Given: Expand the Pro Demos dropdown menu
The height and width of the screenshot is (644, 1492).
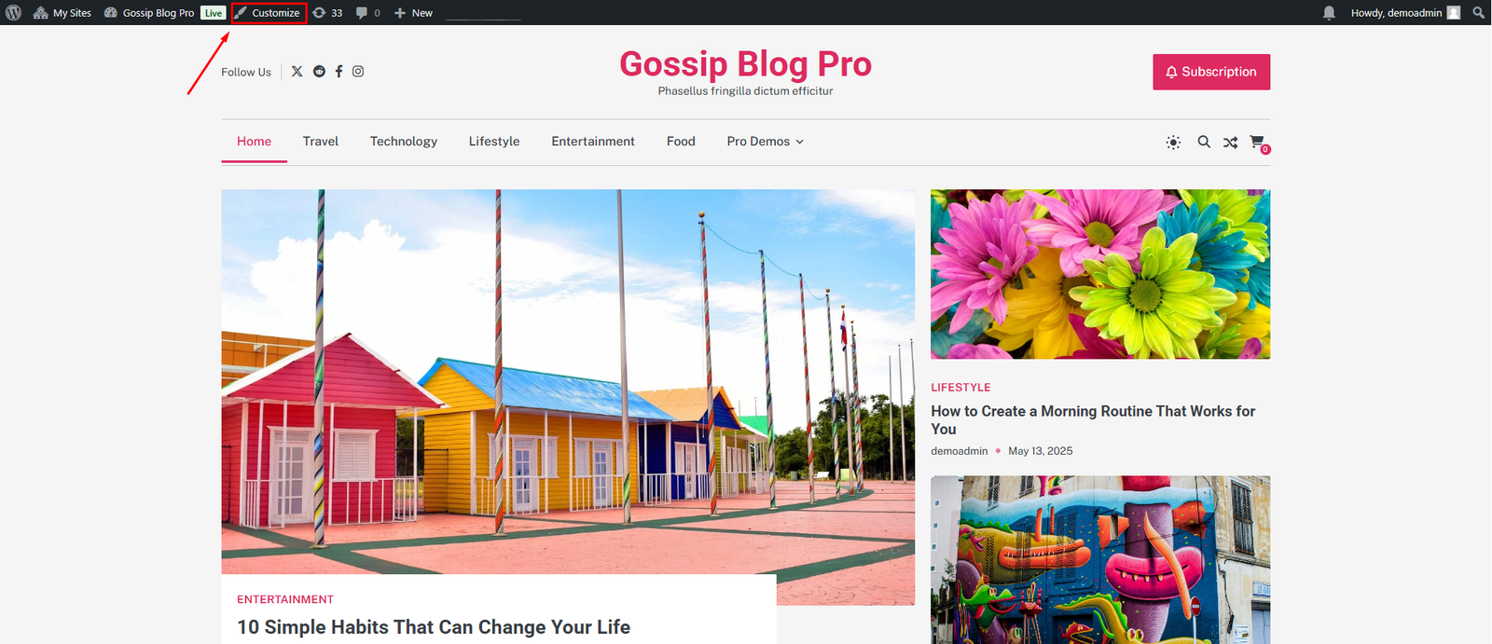Looking at the screenshot, I should pos(765,142).
